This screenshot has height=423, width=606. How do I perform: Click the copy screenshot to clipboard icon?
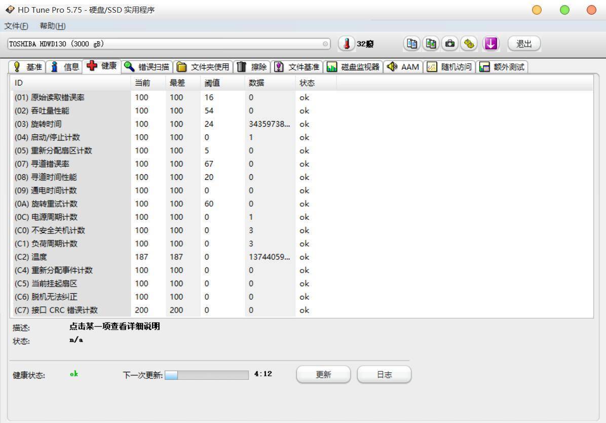[x=431, y=44]
